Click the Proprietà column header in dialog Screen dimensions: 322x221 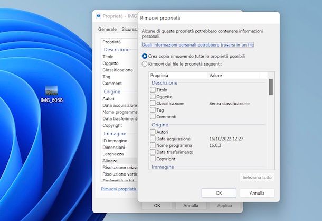[x=178, y=75]
